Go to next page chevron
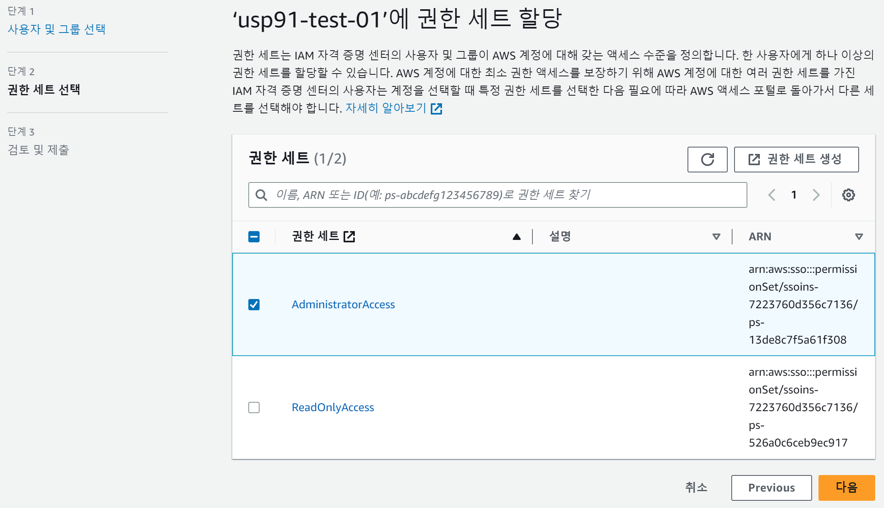The height and width of the screenshot is (508, 884). click(x=816, y=195)
